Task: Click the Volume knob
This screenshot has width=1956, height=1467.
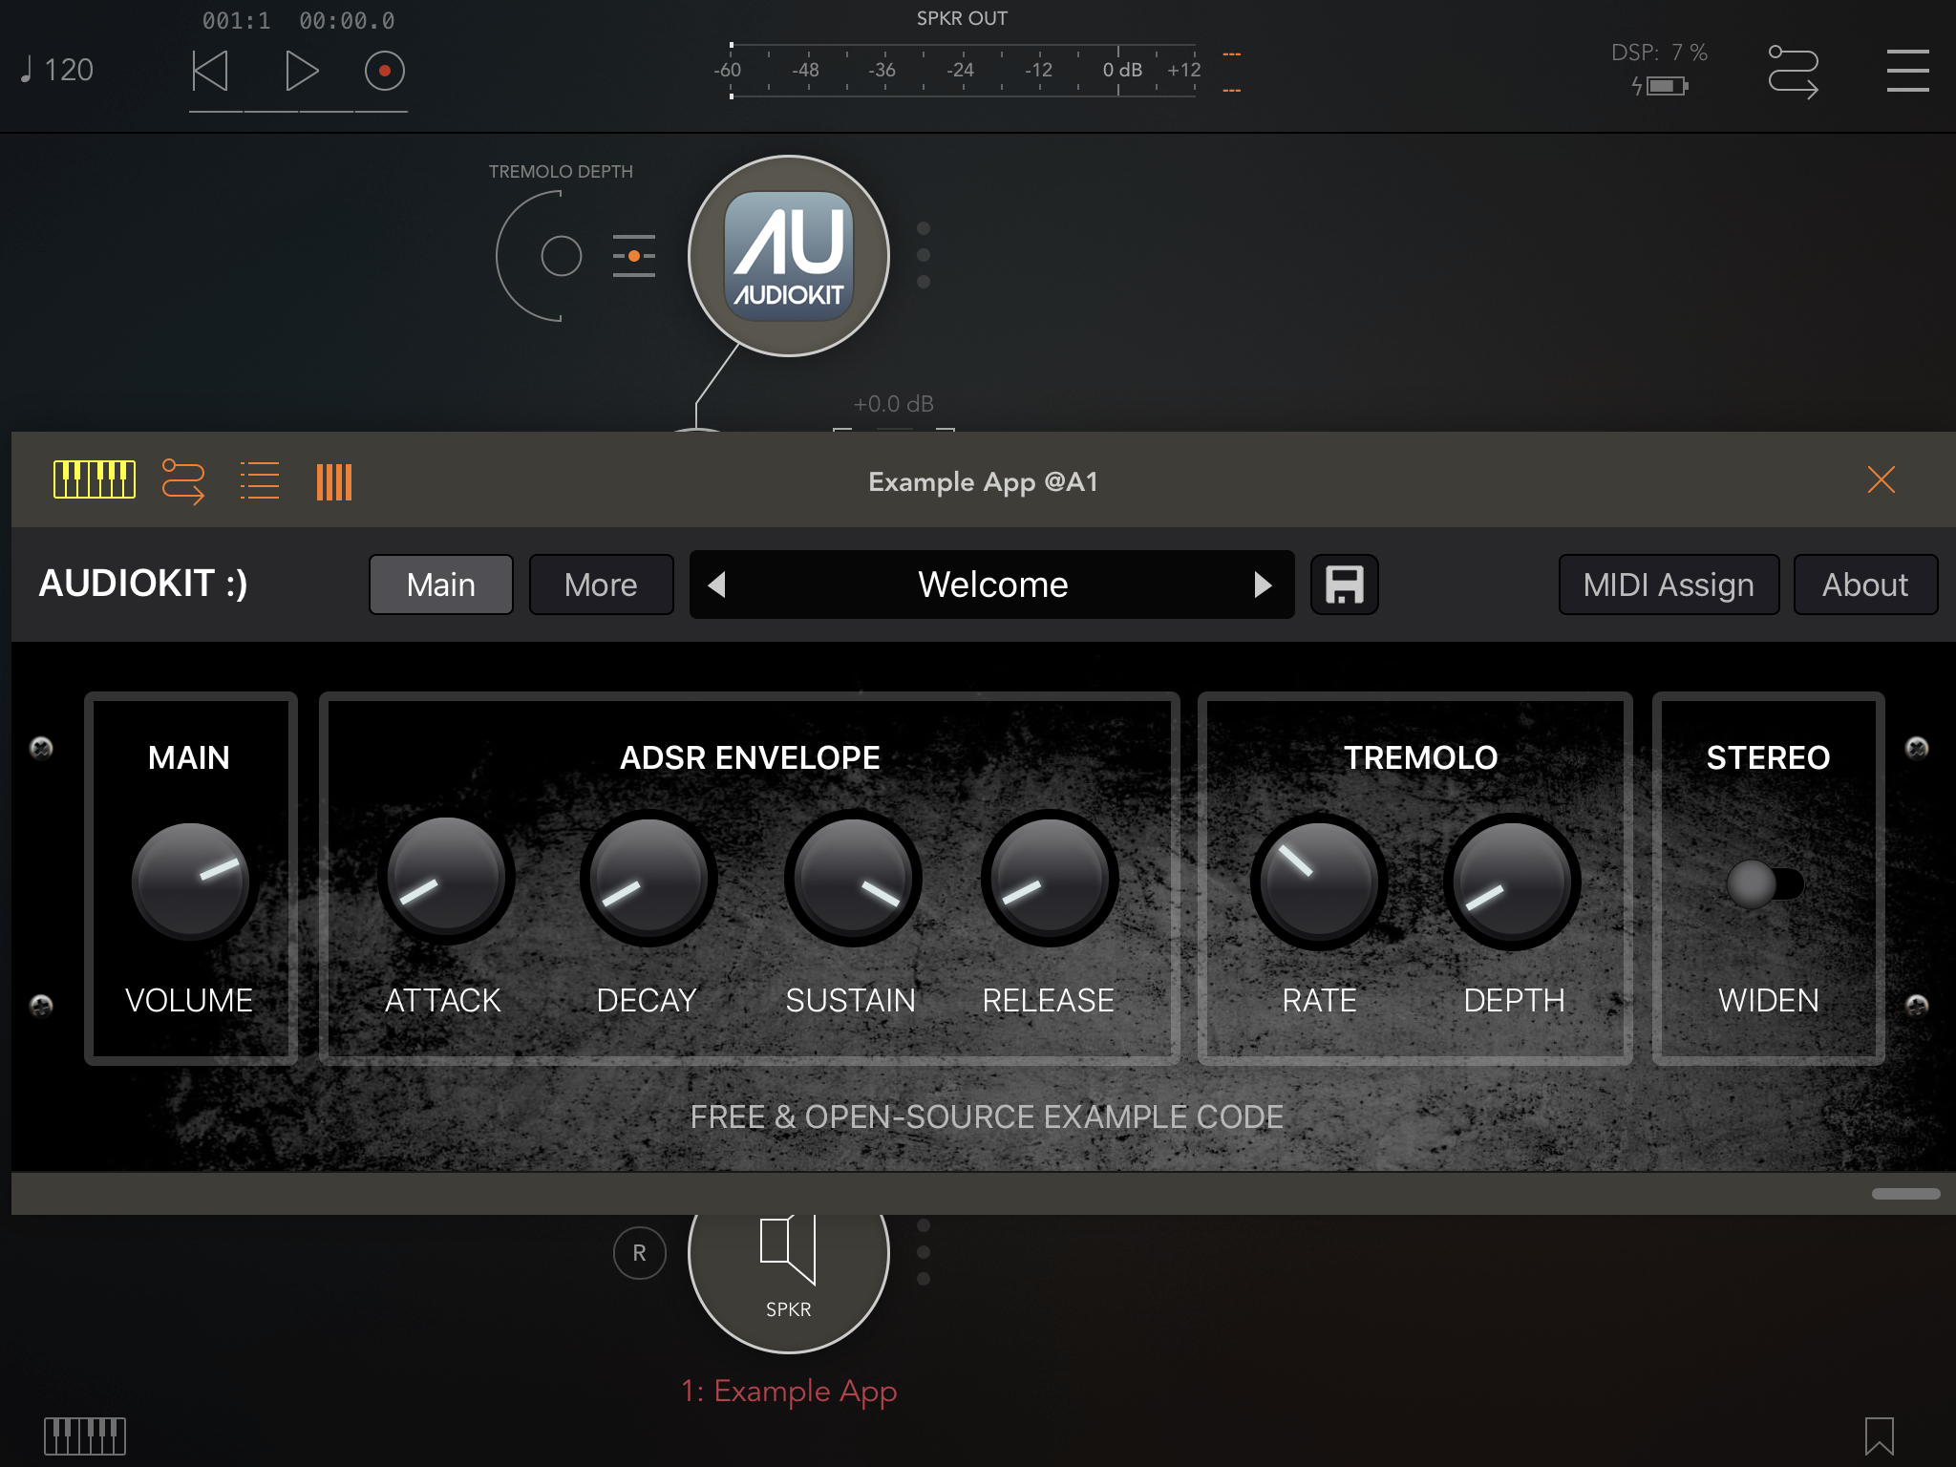Action: click(190, 882)
